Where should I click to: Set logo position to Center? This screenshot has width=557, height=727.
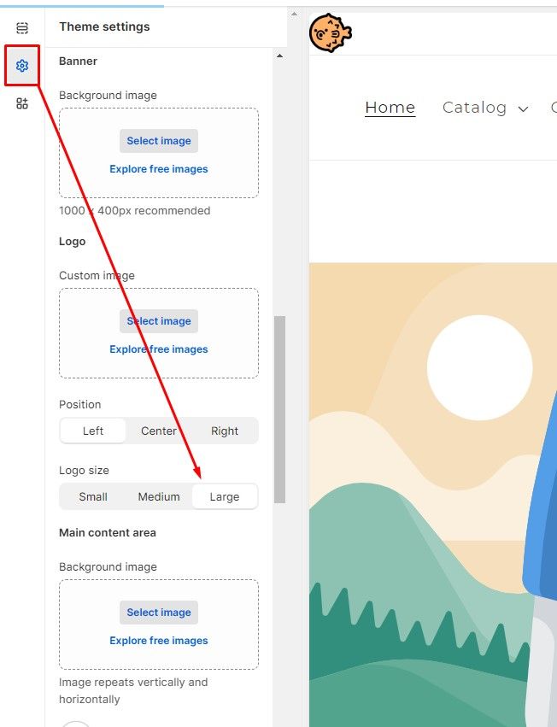click(159, 431)
